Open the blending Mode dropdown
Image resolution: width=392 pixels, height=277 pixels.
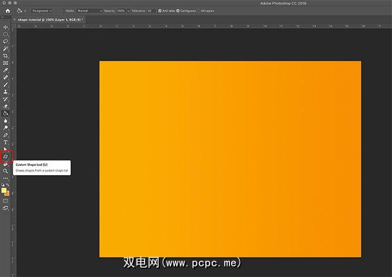click(89, 11)
